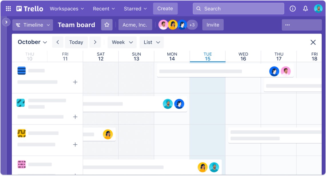The image size is (326, 176).
Task: Open the Week view dropdown
Action: click(122, 42)
